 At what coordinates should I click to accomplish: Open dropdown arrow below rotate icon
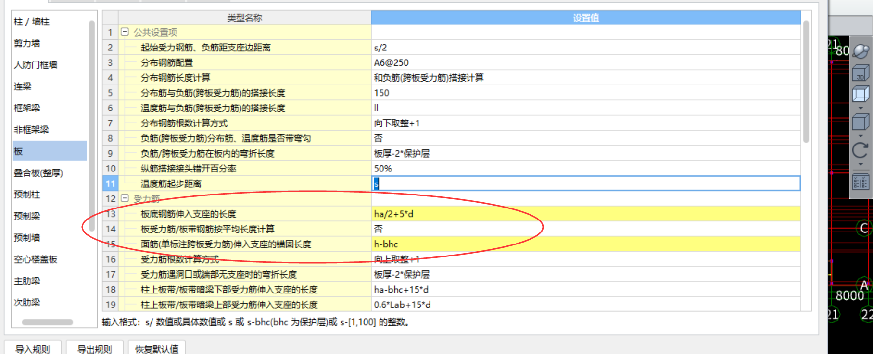coord(860,164)
